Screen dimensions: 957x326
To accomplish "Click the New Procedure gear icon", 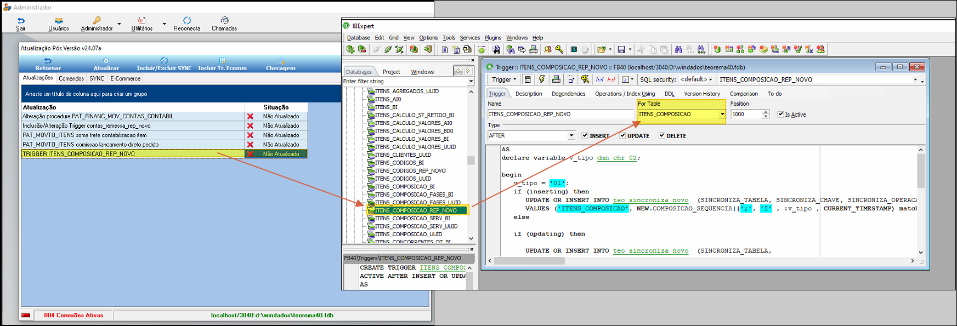I will [x=752, y=49].
